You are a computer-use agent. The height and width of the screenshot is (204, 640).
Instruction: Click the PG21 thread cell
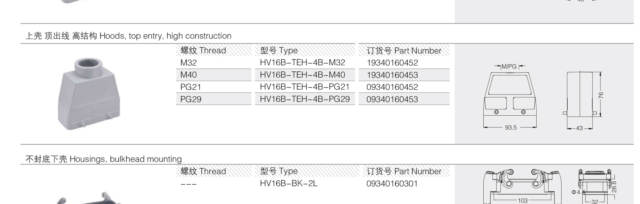[x=191, y=87]
